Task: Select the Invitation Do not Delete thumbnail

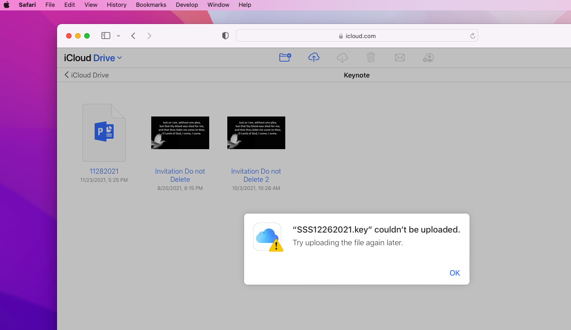Action: [x=180, y=133]
